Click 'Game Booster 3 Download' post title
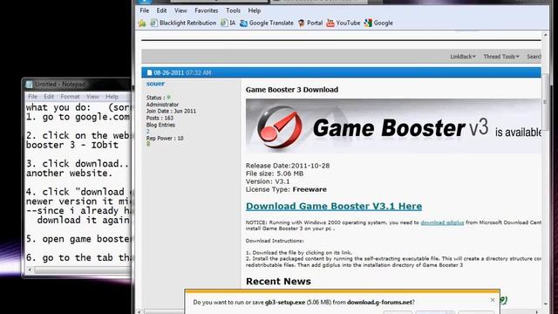The image size is (558, 314). [x=292, y=90]
